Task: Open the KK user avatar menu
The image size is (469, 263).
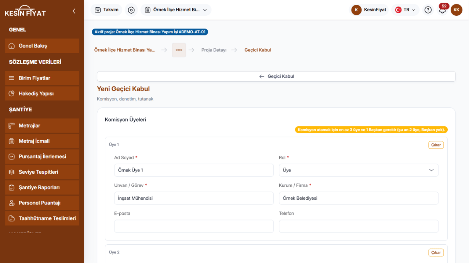Action: click(456, 10)
